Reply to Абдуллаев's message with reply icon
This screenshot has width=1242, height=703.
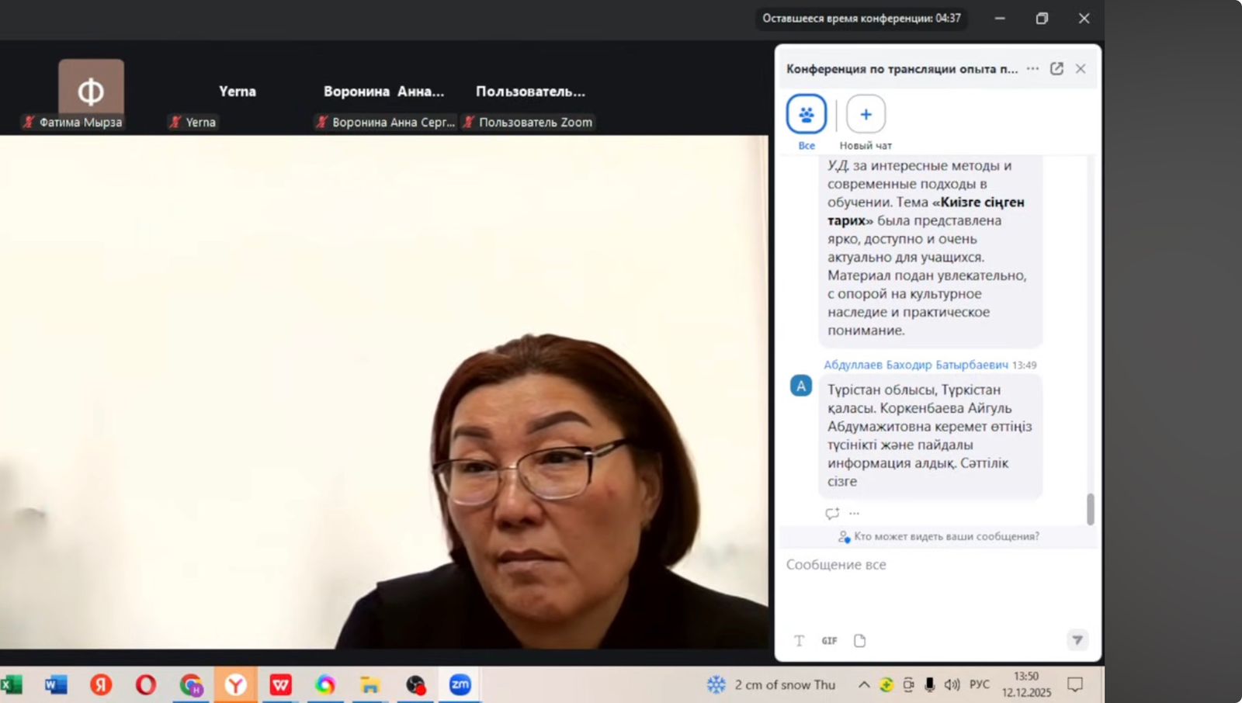pyautogui.click(x=832, y=513)
